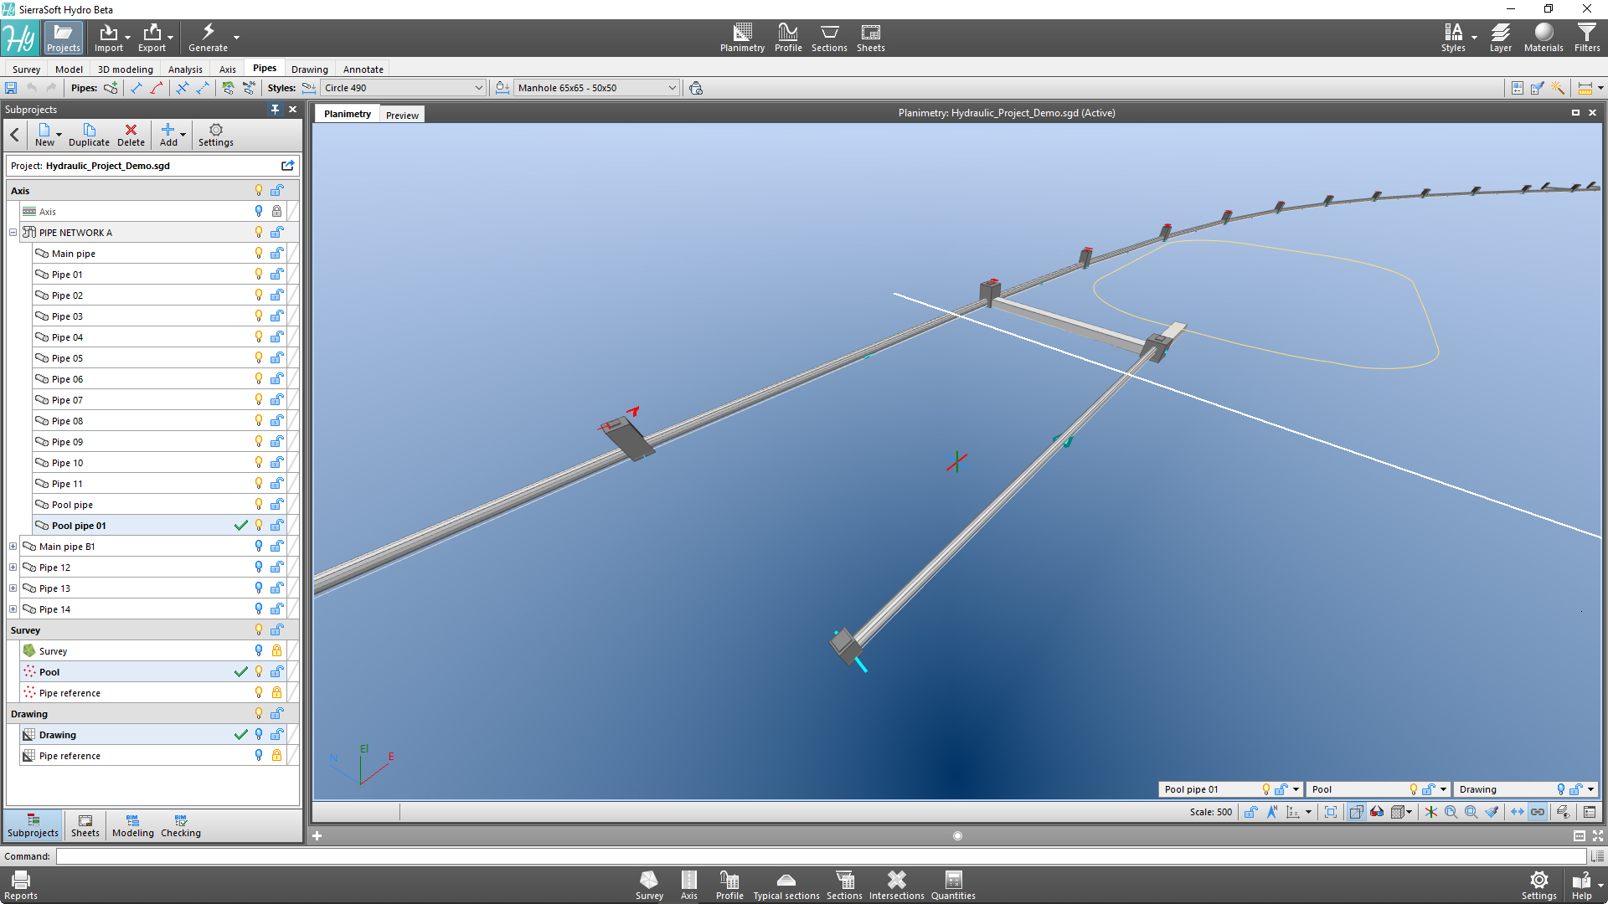The width and height of the screenshot is (1608, 904).
Task: Toggle visibility of Pipe 03
Action: (x=258, y=316)
